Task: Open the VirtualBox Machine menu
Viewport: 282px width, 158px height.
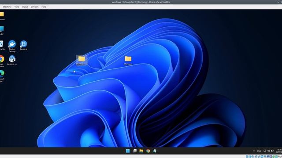Action: [x=7, y=7]
